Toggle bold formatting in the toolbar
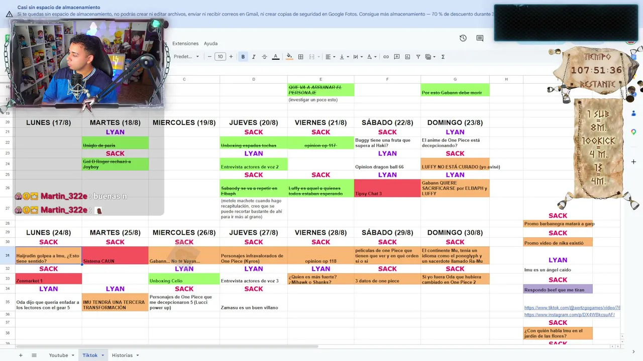Screen dimensions: 643x361 tap(243, 57)
